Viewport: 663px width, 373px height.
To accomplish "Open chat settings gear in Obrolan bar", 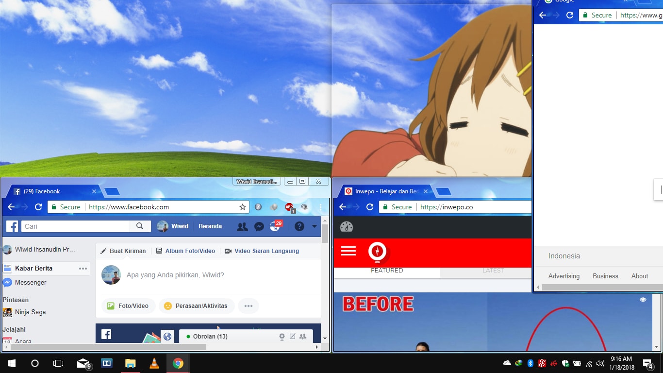I will point(282,337).
